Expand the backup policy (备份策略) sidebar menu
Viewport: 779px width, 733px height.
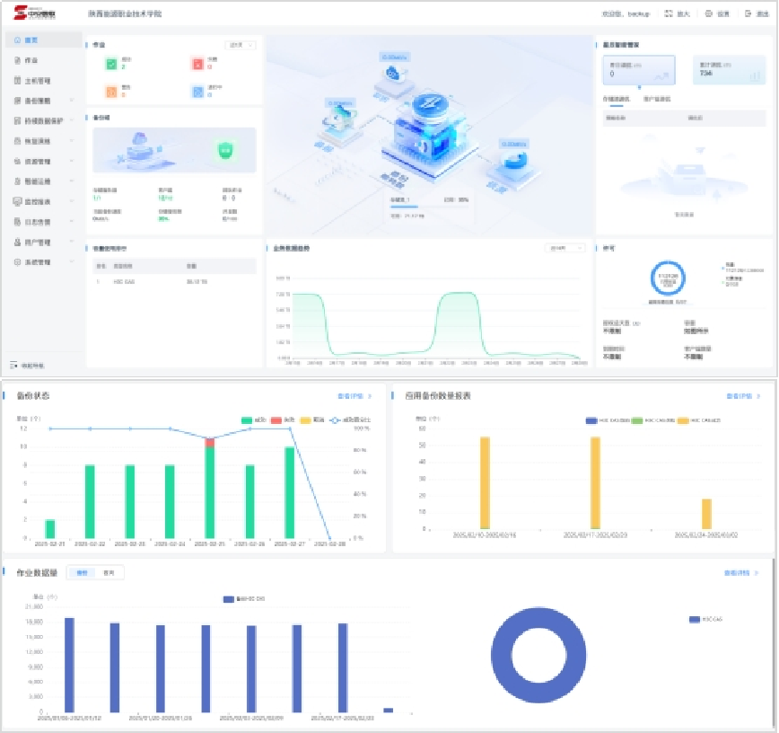(x=41, y=101)
